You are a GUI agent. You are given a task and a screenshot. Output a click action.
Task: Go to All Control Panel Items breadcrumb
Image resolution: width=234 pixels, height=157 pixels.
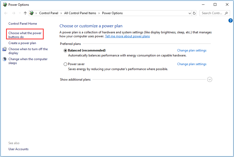[80, 13]
